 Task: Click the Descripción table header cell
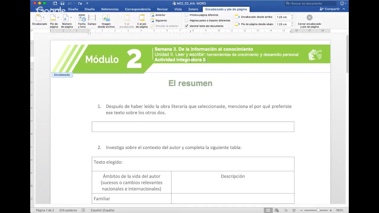pyautogui.click(x=233, y=182)
